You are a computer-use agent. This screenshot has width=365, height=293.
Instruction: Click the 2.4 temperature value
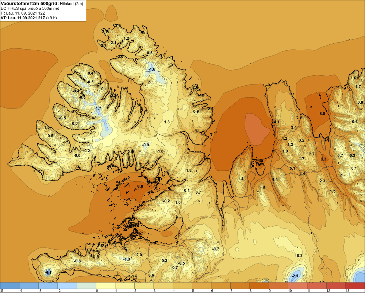point(131,152)
